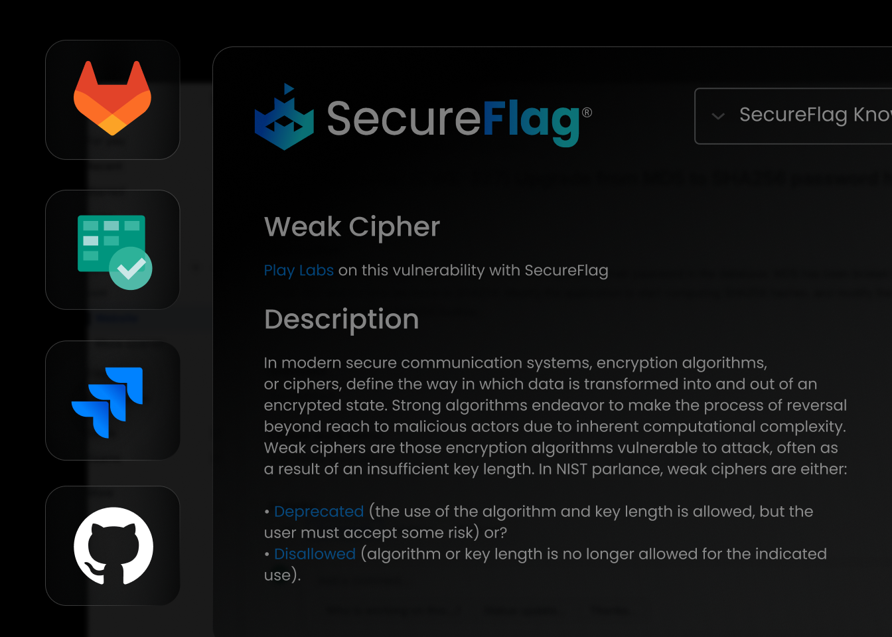Click the SecureFlag wordmark text
This screenshot has height=637, width=892.
453,120
